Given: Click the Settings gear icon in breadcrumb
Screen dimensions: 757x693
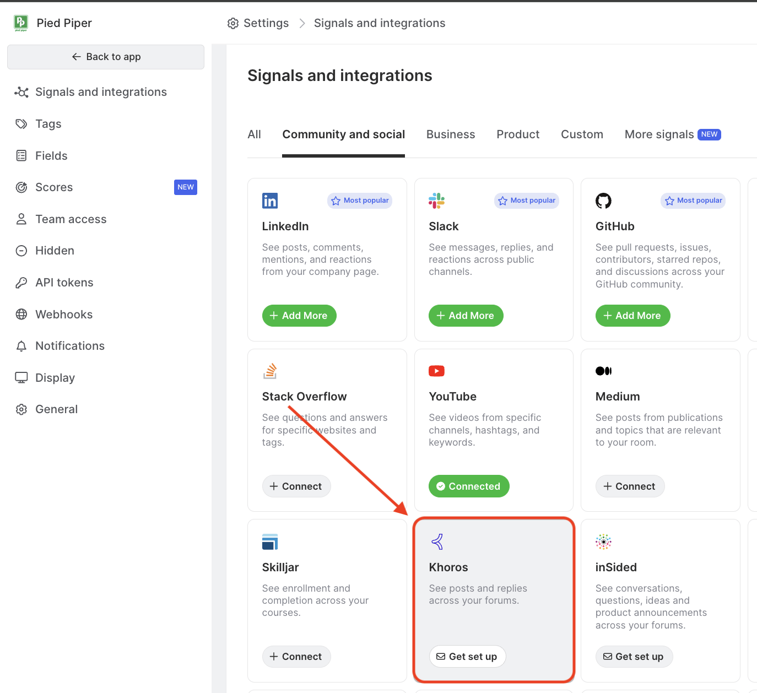Looking at the screenshot, I should coord(233,23).
